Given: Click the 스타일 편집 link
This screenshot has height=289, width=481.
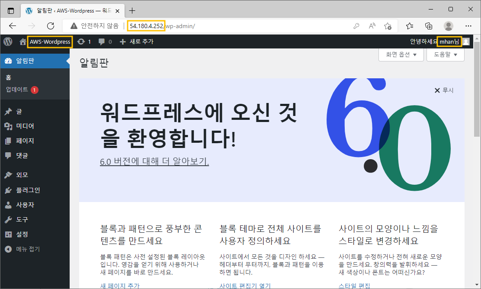Looking at the screenshot, I should tap(354, 286).
